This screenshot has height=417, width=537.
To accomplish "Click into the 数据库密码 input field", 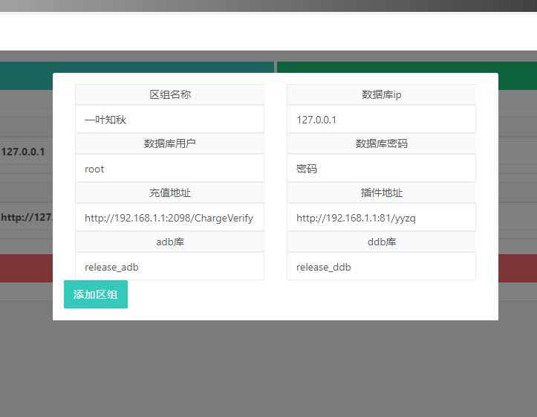I will [381, 168].
